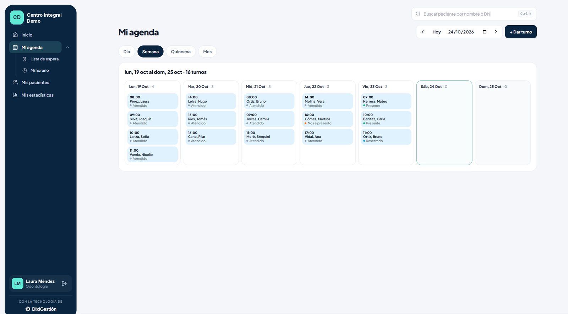Go to the previous week arrow
The width and height of the screenshot is (568, 314).
coord(423,32)
